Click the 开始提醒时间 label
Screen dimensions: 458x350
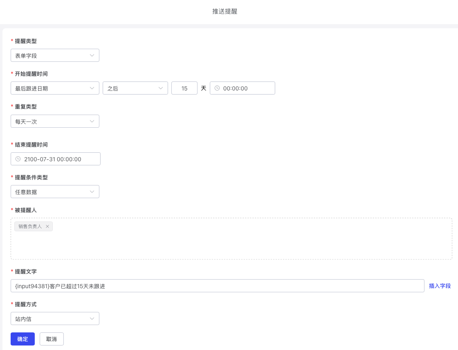pyautogui.click(x=31, y=74)
